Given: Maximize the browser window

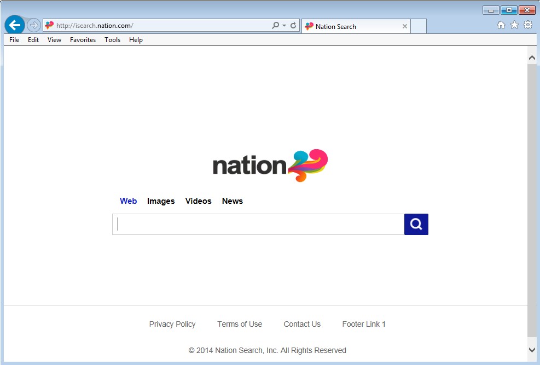Looking at the screenshot, I should coord(509,11).
